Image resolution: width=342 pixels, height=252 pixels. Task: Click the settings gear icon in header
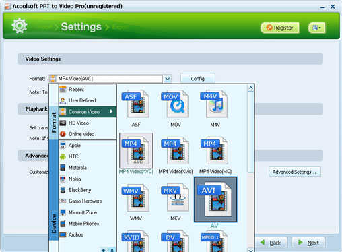20,26
